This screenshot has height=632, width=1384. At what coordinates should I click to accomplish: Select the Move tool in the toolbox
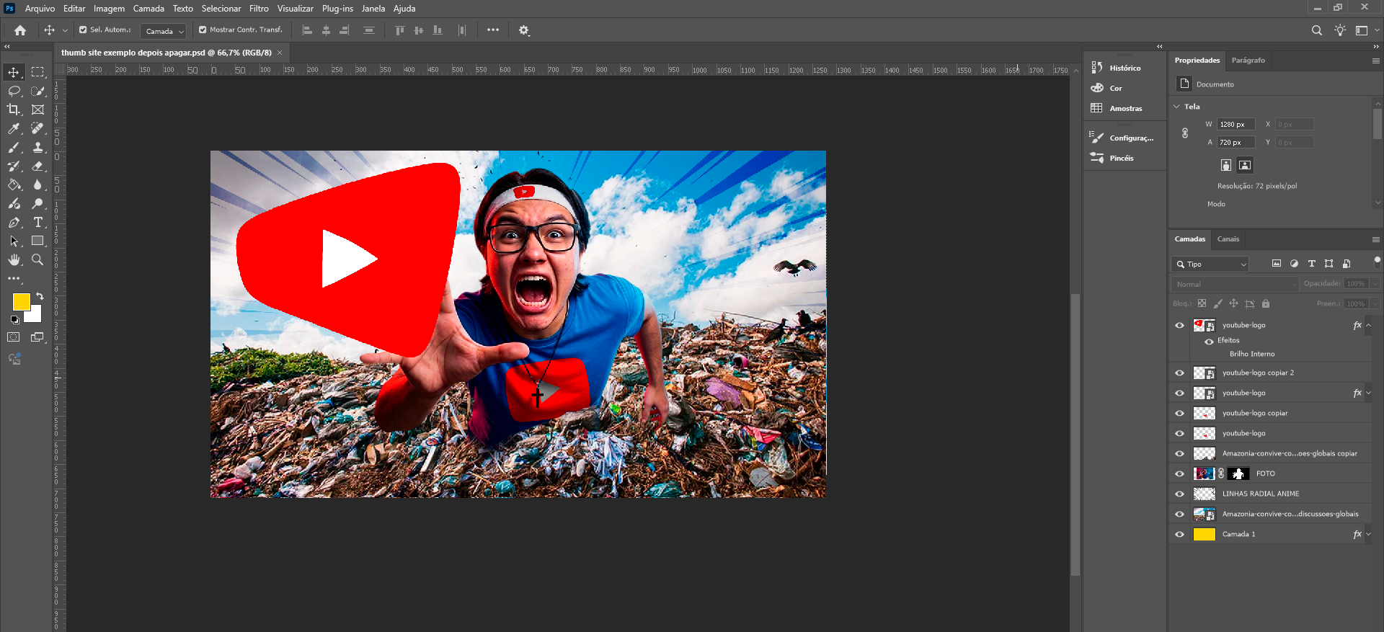tap(14, 72)
